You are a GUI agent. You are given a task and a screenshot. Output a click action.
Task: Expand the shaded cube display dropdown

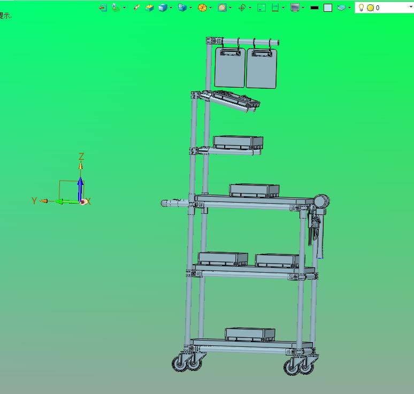[171, 8]
